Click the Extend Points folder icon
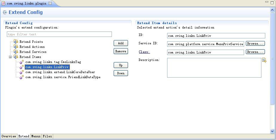 tap(16, 42)
